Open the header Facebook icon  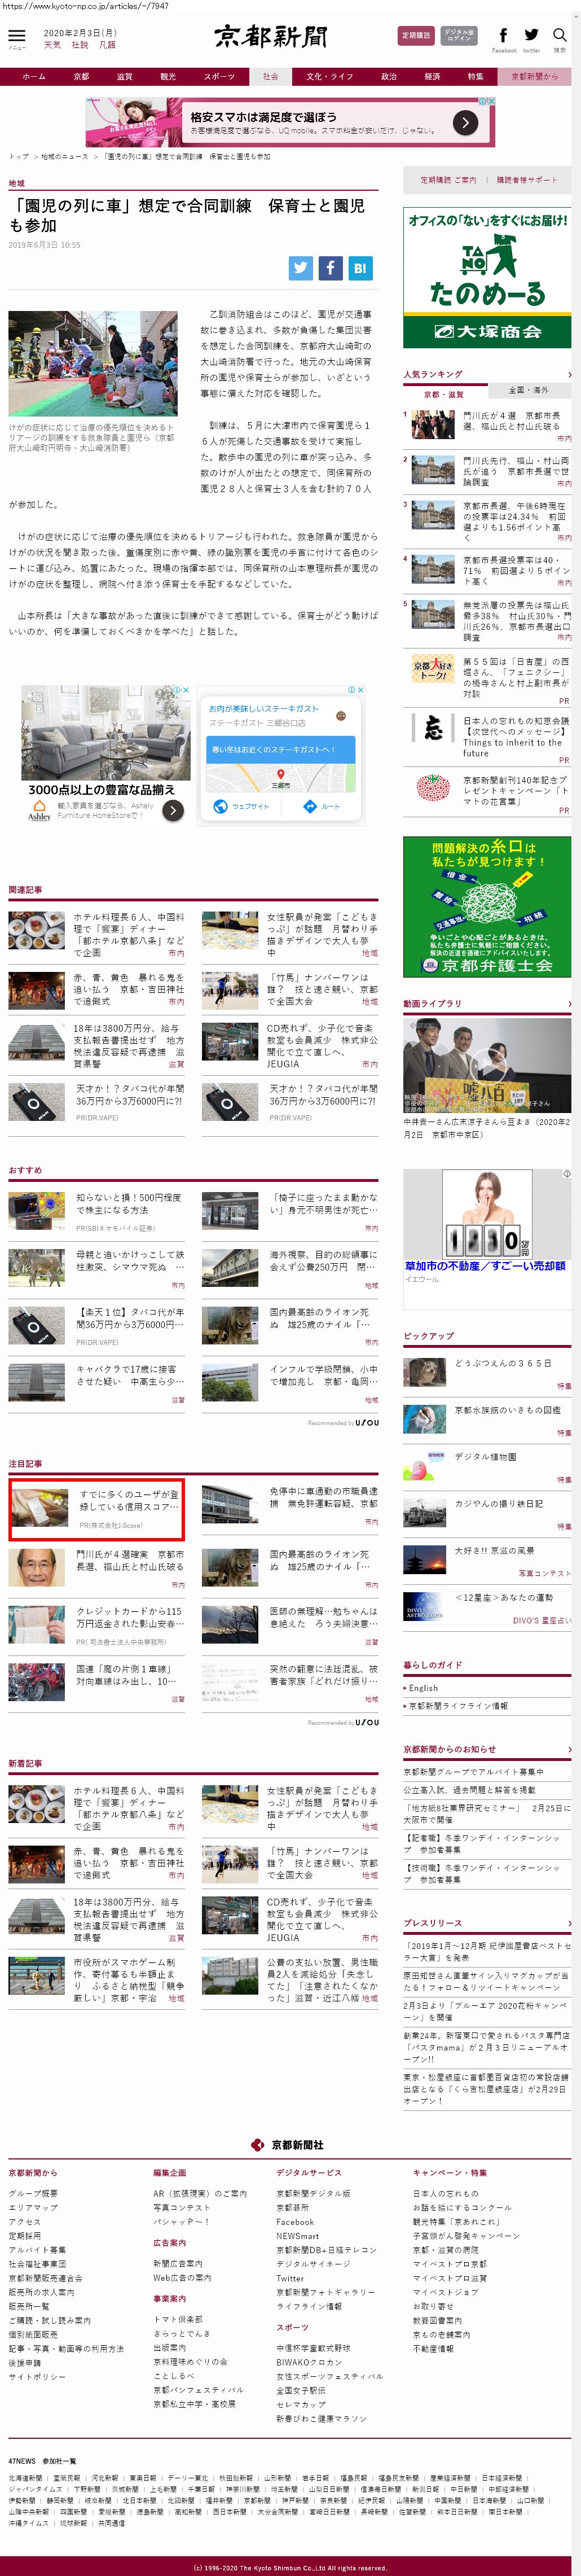click(x=503, y=35)
